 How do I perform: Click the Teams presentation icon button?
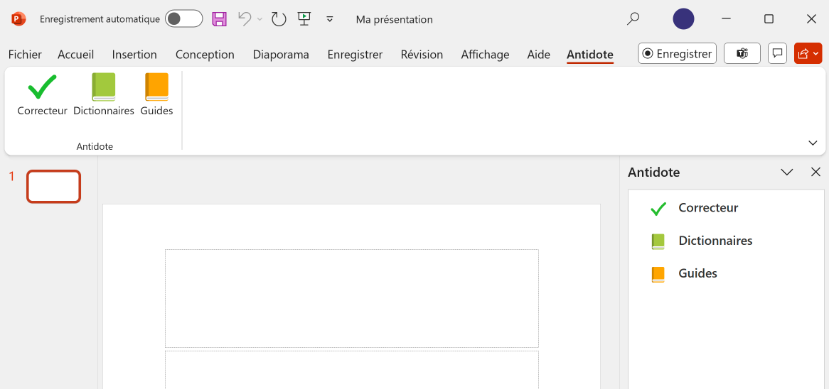742,53
